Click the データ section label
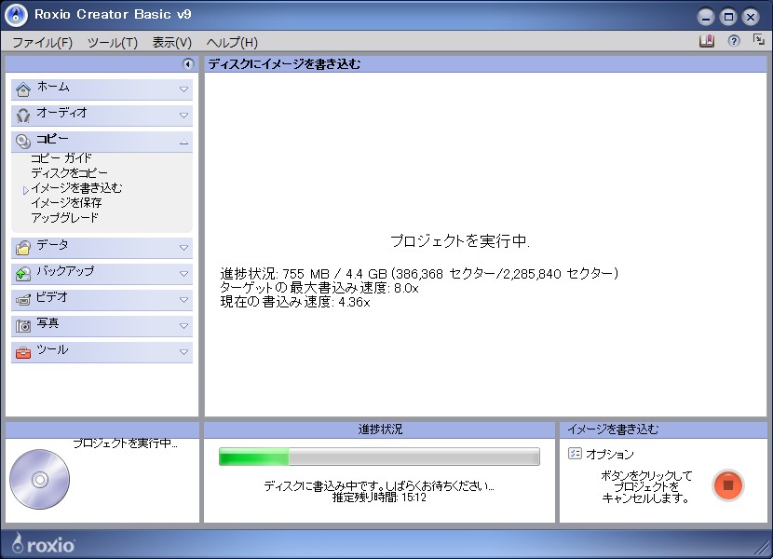773x559 pixels. (x=52, y=245)
